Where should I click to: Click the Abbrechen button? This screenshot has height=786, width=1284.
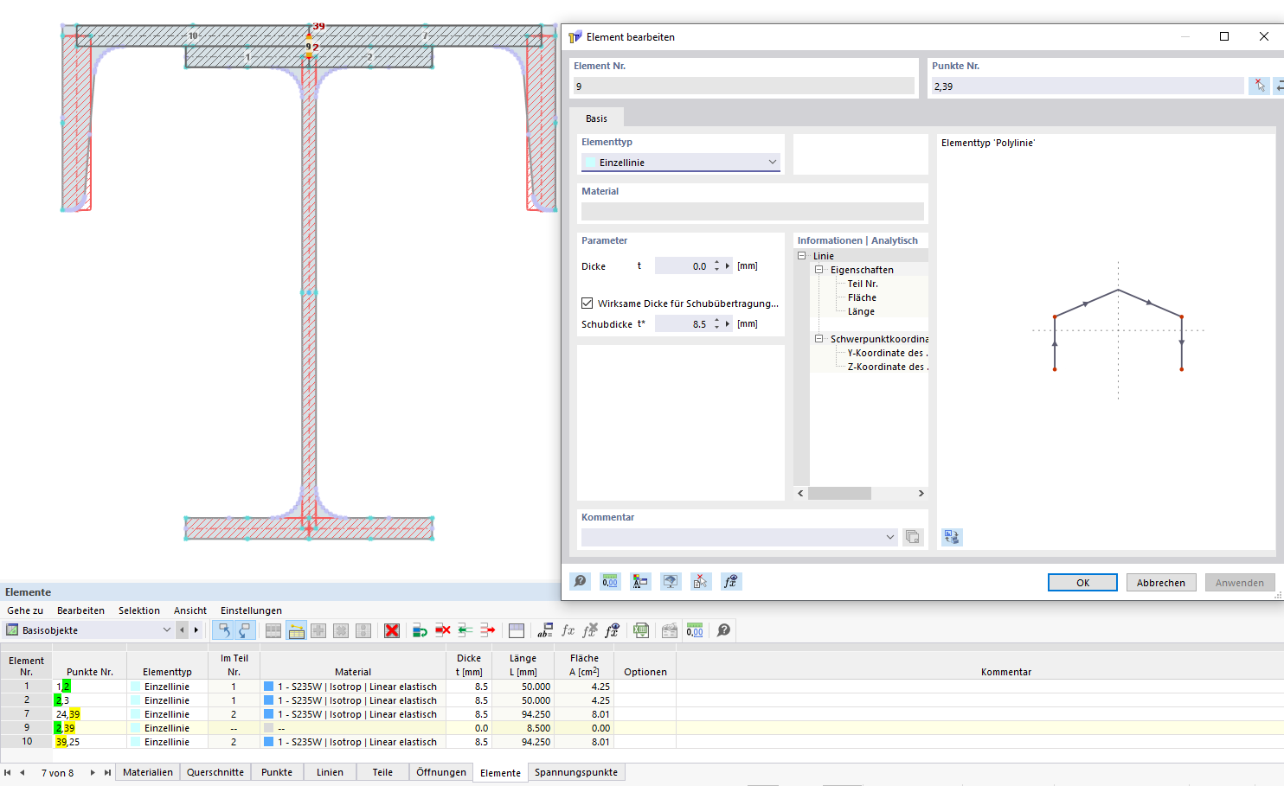click(x=1160, y=583)
